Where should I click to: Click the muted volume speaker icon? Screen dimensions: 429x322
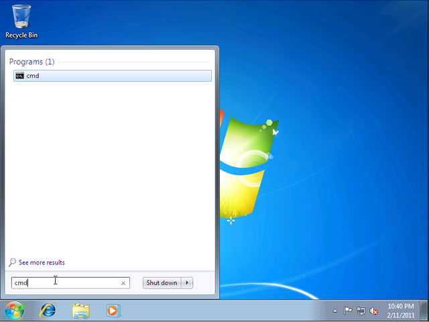[374, 311]
